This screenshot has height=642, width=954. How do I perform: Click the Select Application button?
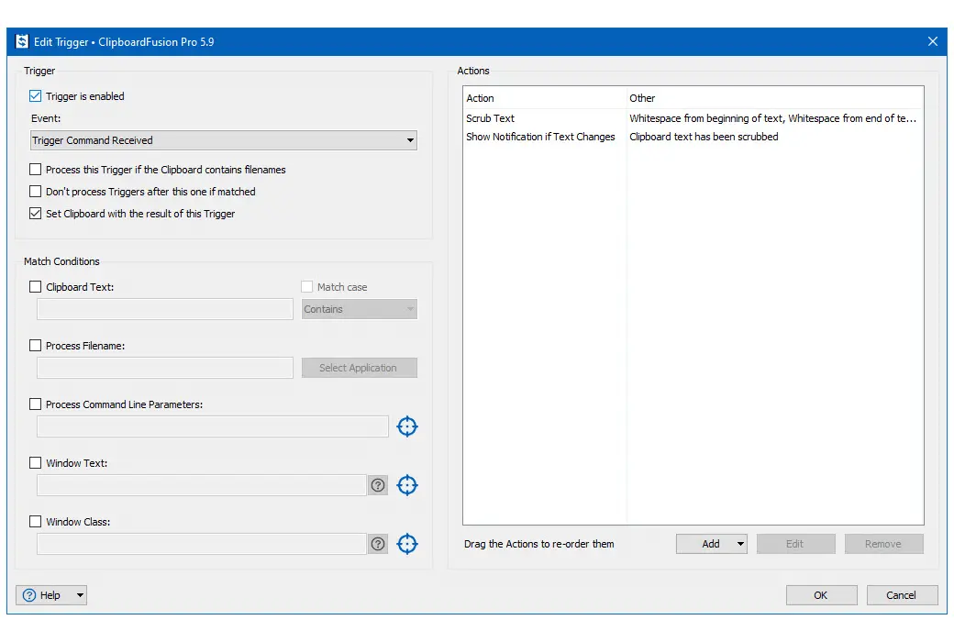[x=359, y=368]
